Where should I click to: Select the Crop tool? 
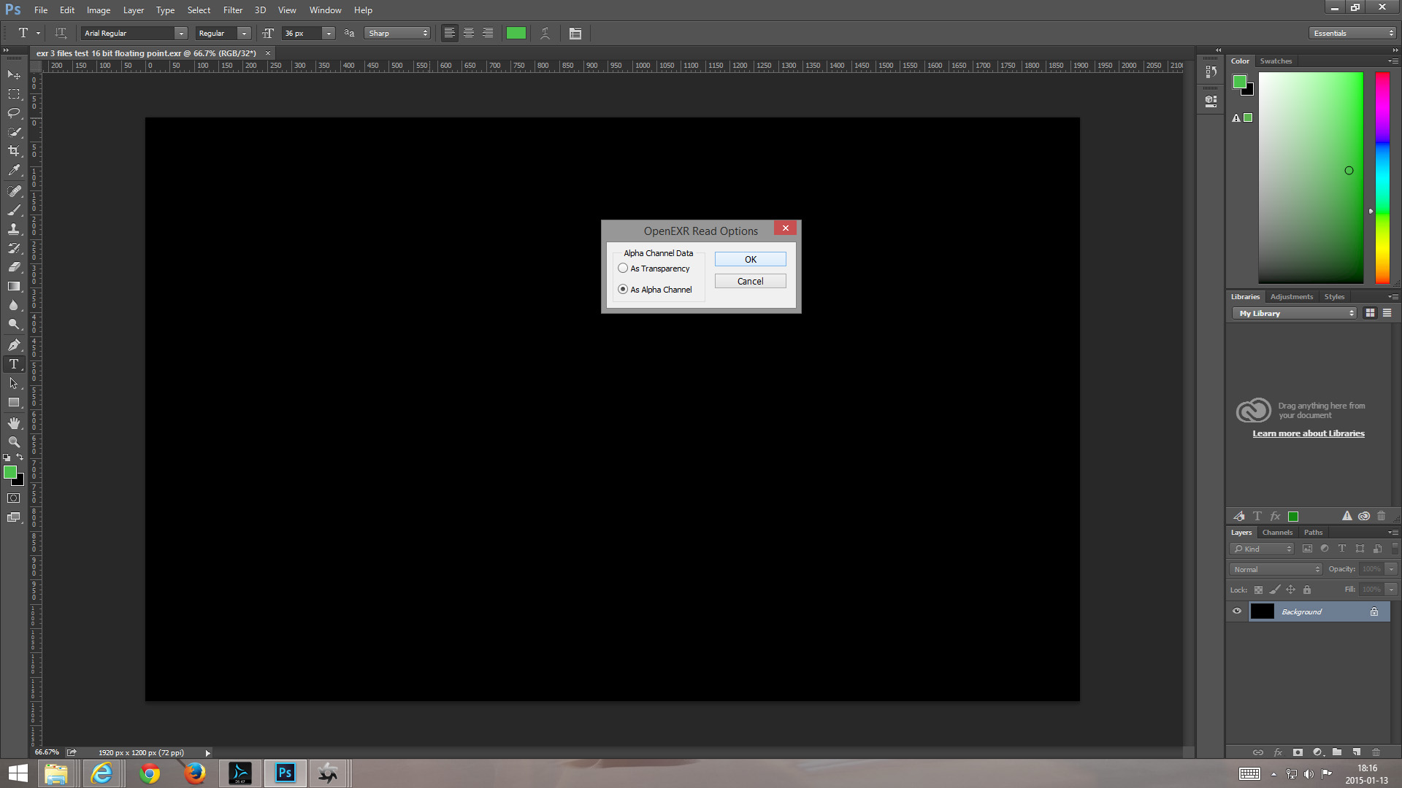(14, 151)
